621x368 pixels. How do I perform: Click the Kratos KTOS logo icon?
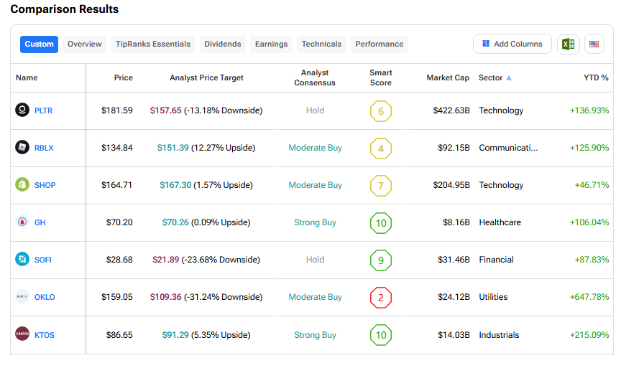[22, 335]
